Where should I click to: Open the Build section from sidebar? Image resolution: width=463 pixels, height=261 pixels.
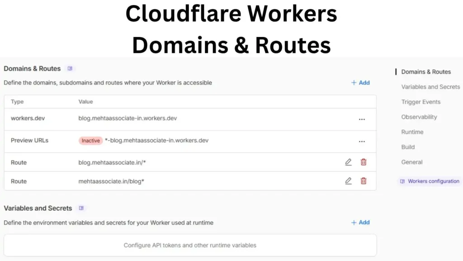click(408, 147)
